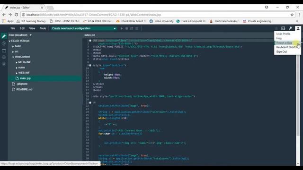Run the launch configuration with the play icon
Viewport: 303px width, 170px height.
pos(122,28)
